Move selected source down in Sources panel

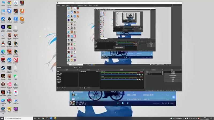coord(89,88)
